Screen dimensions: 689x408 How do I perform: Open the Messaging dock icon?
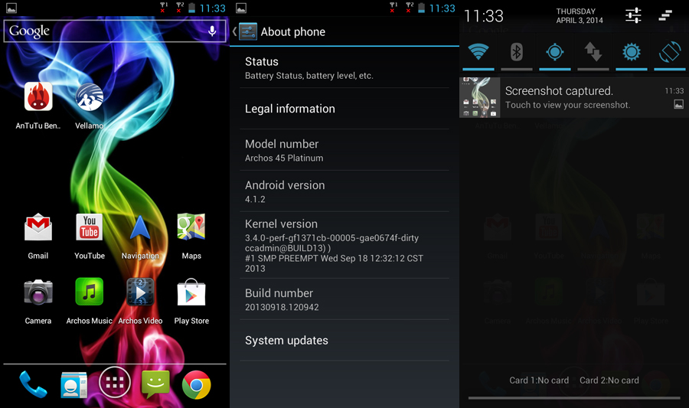pos(155,384)
